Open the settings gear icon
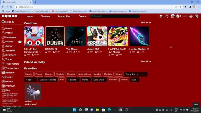Screen dimensions: 201x113 [x=191, y=16]
